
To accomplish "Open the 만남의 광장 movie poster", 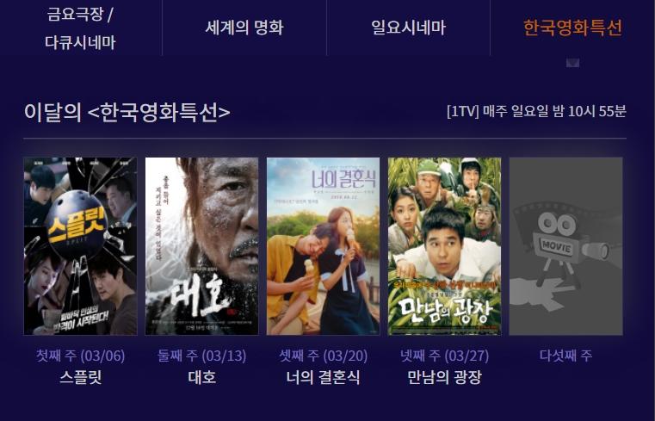I will click(444, 246).
